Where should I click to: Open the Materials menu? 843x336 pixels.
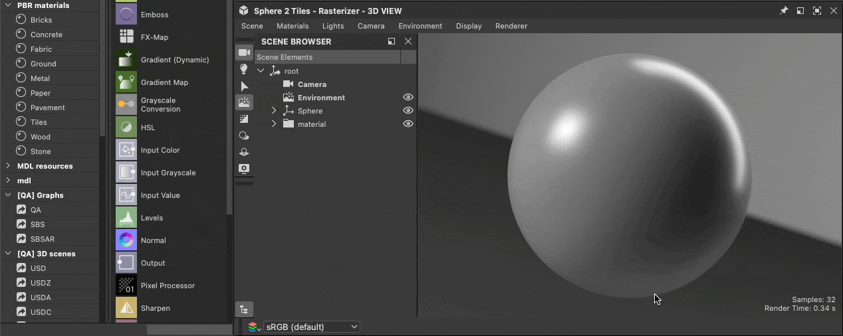pyautogui.click(x=293, y=26)
